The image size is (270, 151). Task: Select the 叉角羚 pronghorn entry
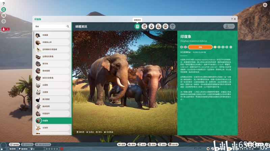(x=52, y=128)
